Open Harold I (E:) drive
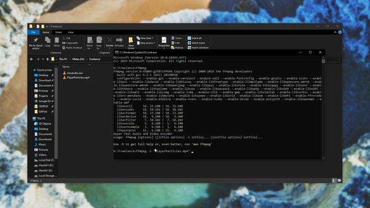 click(x=45, y=170)
